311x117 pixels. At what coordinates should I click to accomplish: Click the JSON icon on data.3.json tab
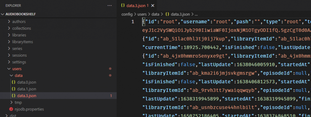[x=123, y=6]
